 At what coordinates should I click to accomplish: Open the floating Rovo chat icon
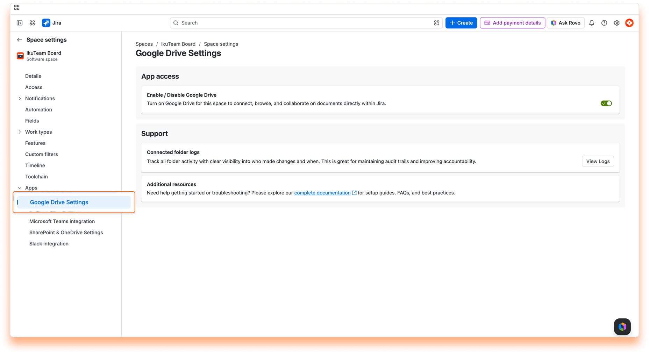(x=622, y=327)
